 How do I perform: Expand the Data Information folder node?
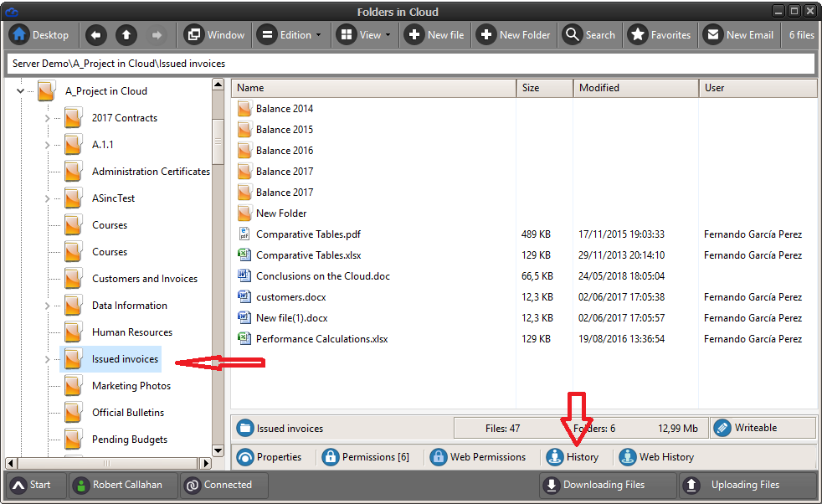coord(47,306)
